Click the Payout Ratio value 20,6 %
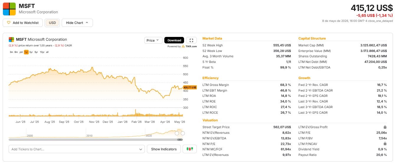The image size is (395, 163). coord(381,155)
